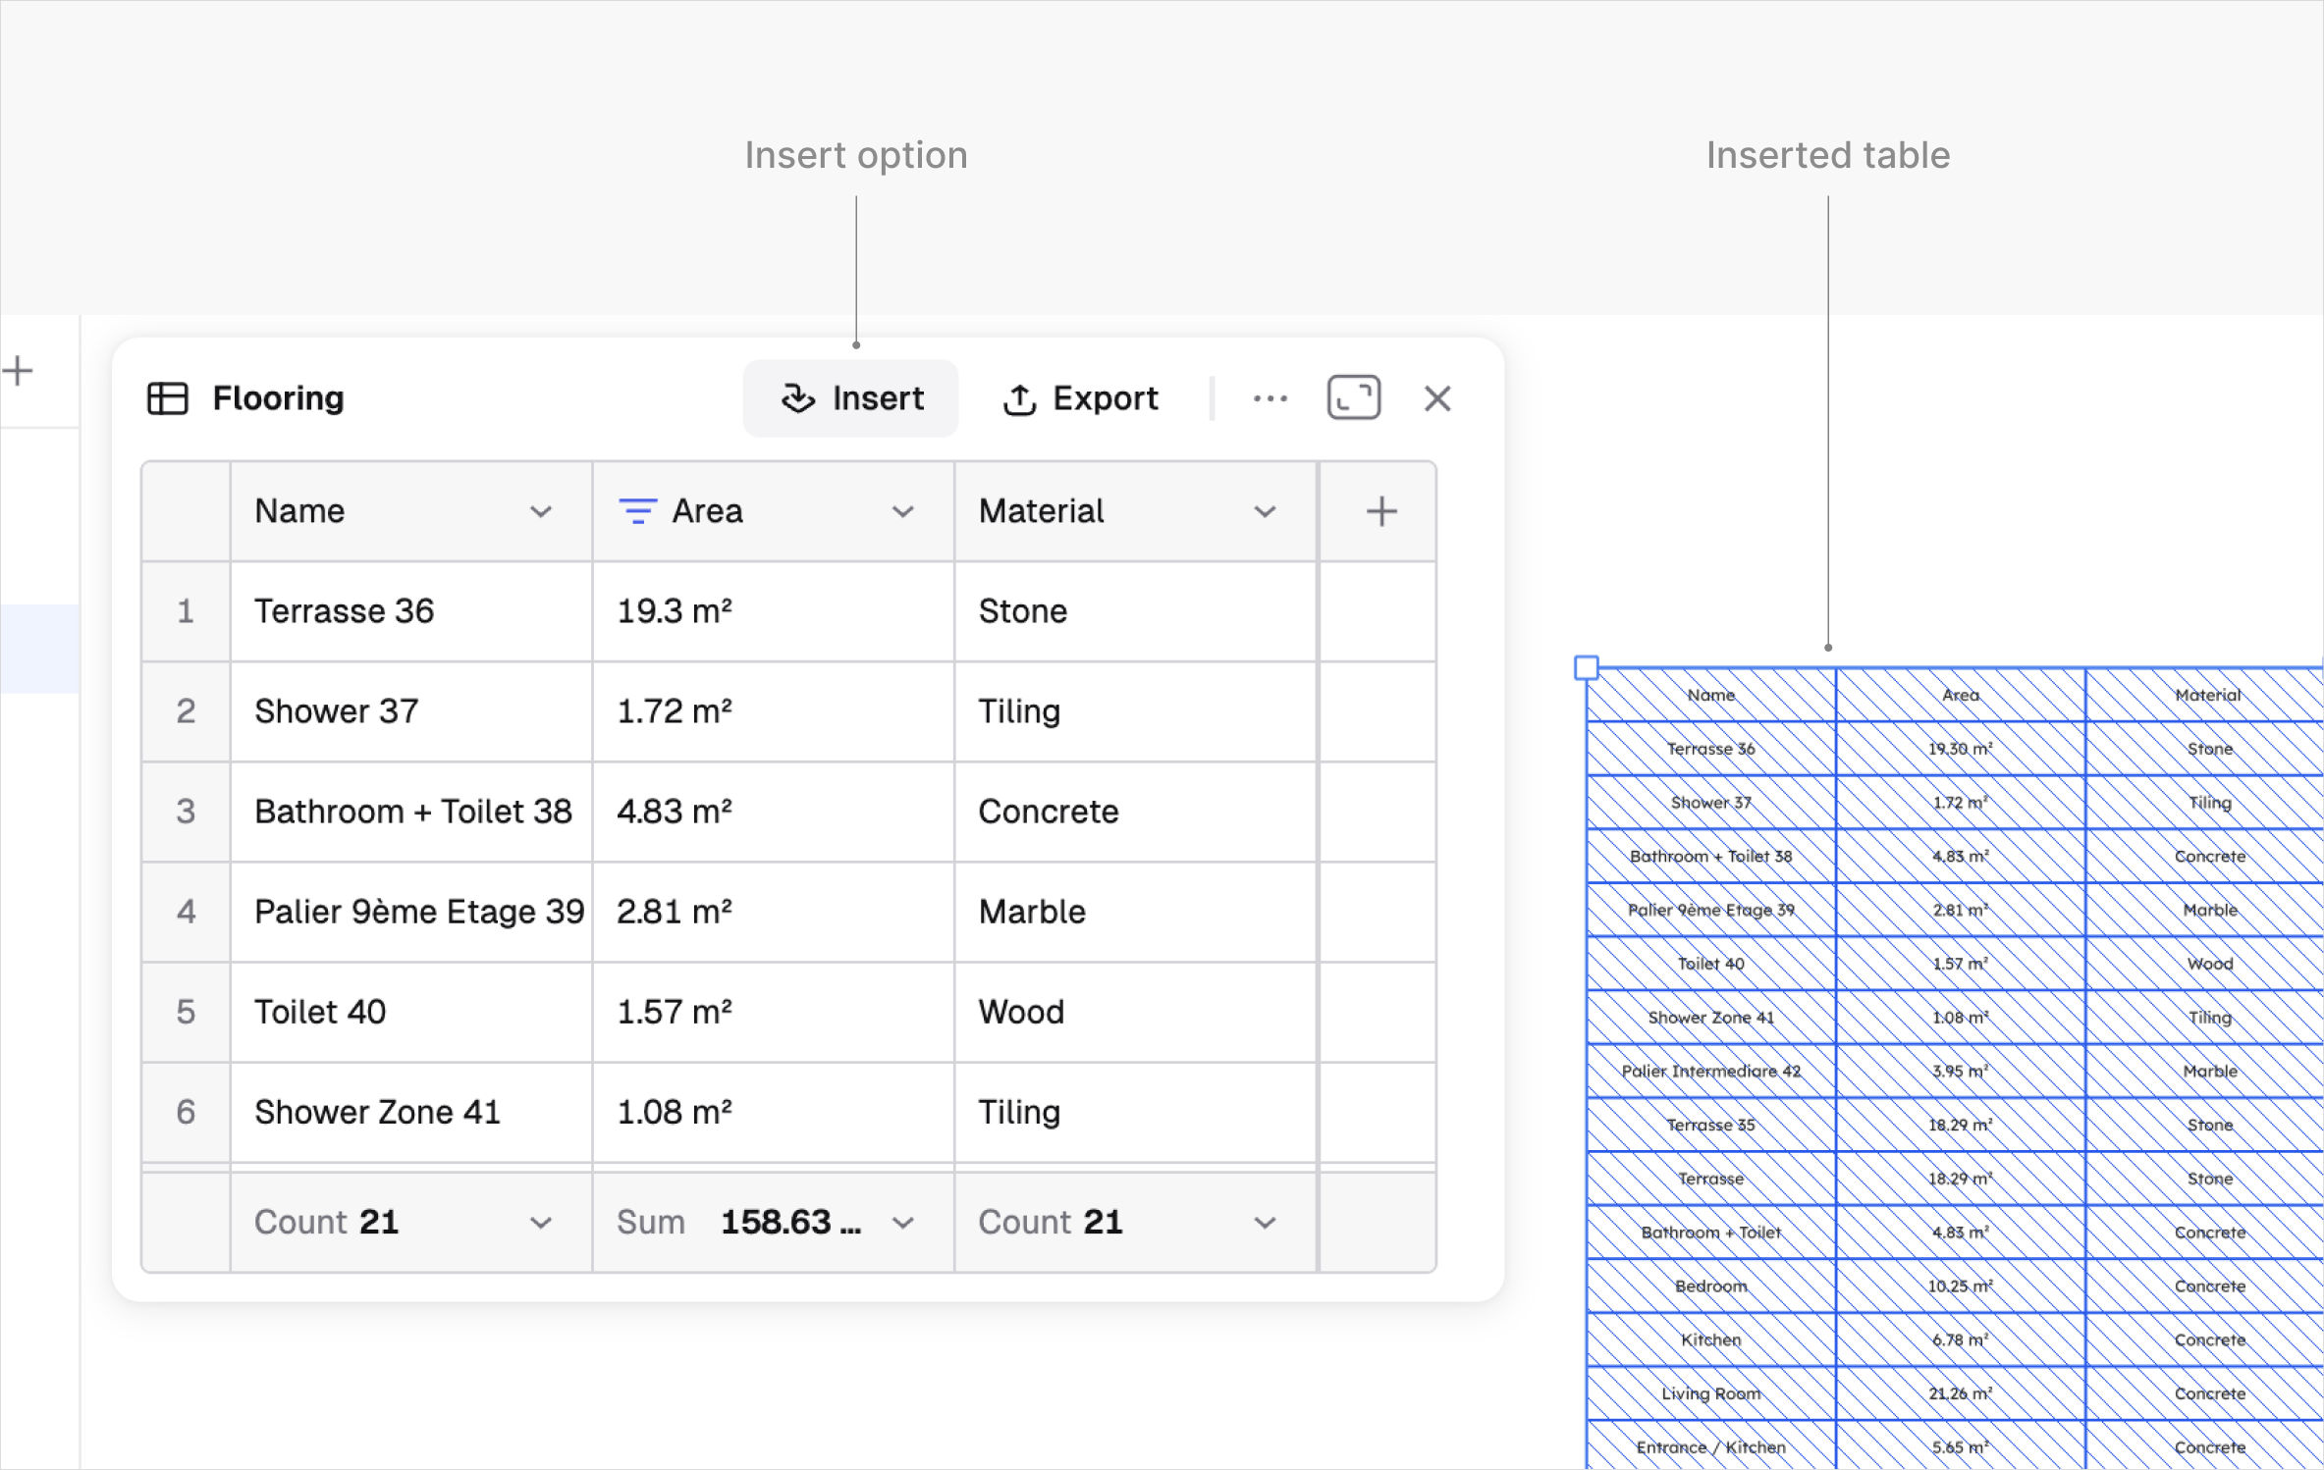2324x1470 pixels.
Task: Open the Name column dropdown chevron
Action: 540,511
